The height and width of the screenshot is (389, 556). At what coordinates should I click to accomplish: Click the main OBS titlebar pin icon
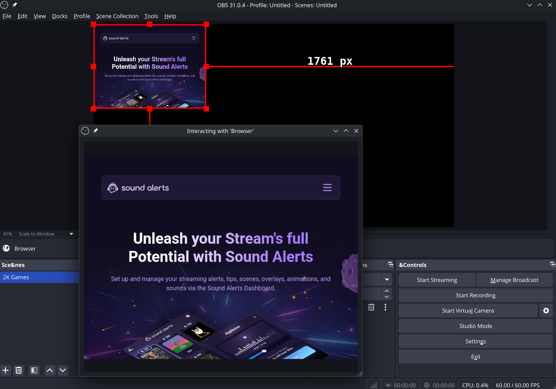click(15, 5)
